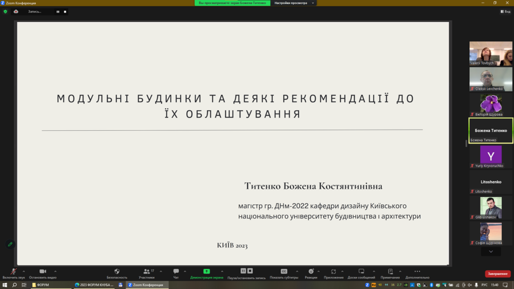Viewport: 514px width, 289px height.
Task: Click the red Завершение button
Action: [x=497, y=274]
